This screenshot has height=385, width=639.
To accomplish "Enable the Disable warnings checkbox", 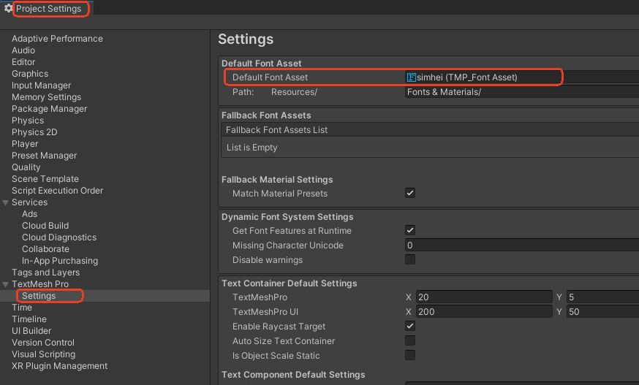I will (410, 259).
